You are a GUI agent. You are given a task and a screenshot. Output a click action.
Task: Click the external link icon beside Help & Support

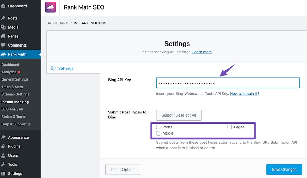click(x=29, y=124)
